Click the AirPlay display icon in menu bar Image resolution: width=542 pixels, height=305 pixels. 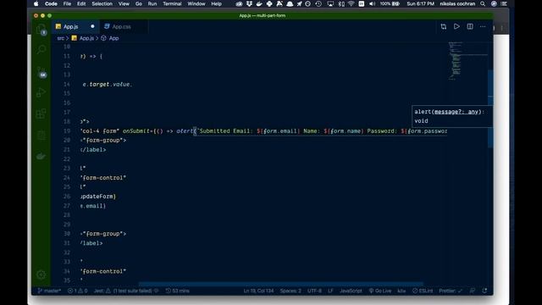pyautogui.click(x=330, y=3)
